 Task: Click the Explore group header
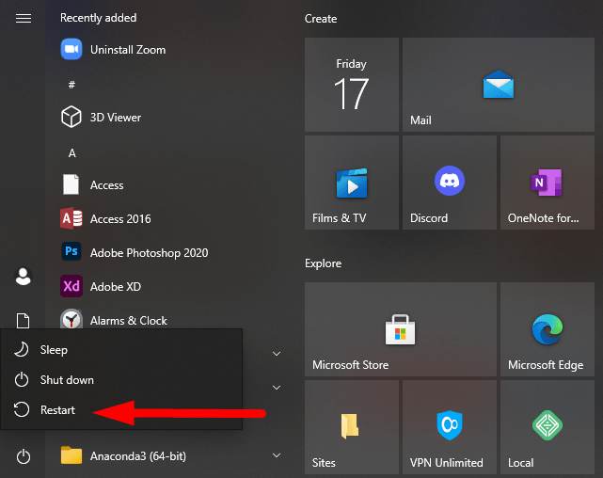323,263
